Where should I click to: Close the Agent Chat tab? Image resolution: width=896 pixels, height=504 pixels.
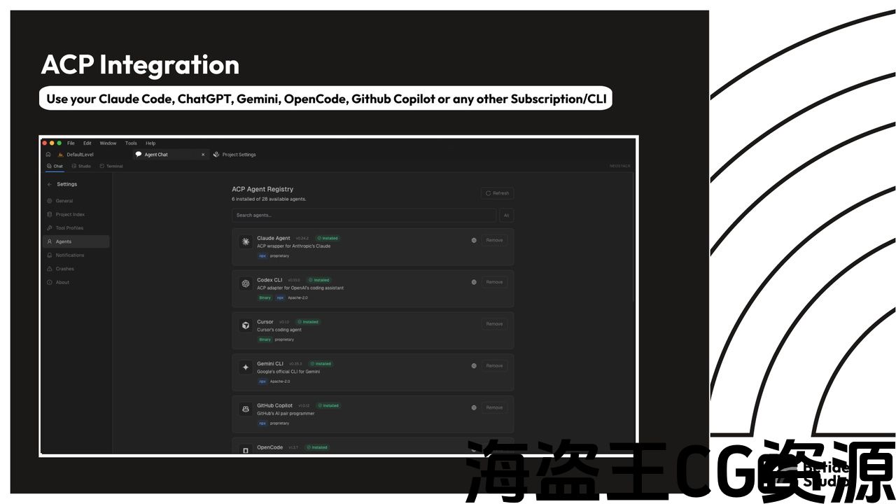click(x=203, y=155)
